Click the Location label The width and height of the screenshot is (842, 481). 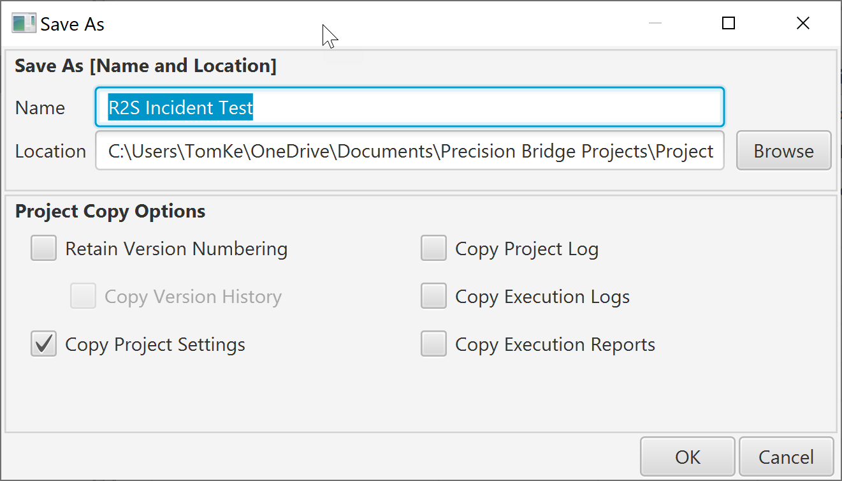tap(50, 151)
